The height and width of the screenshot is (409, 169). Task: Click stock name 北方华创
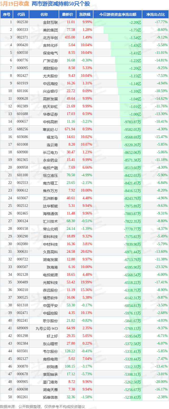[x=51, y=37]
